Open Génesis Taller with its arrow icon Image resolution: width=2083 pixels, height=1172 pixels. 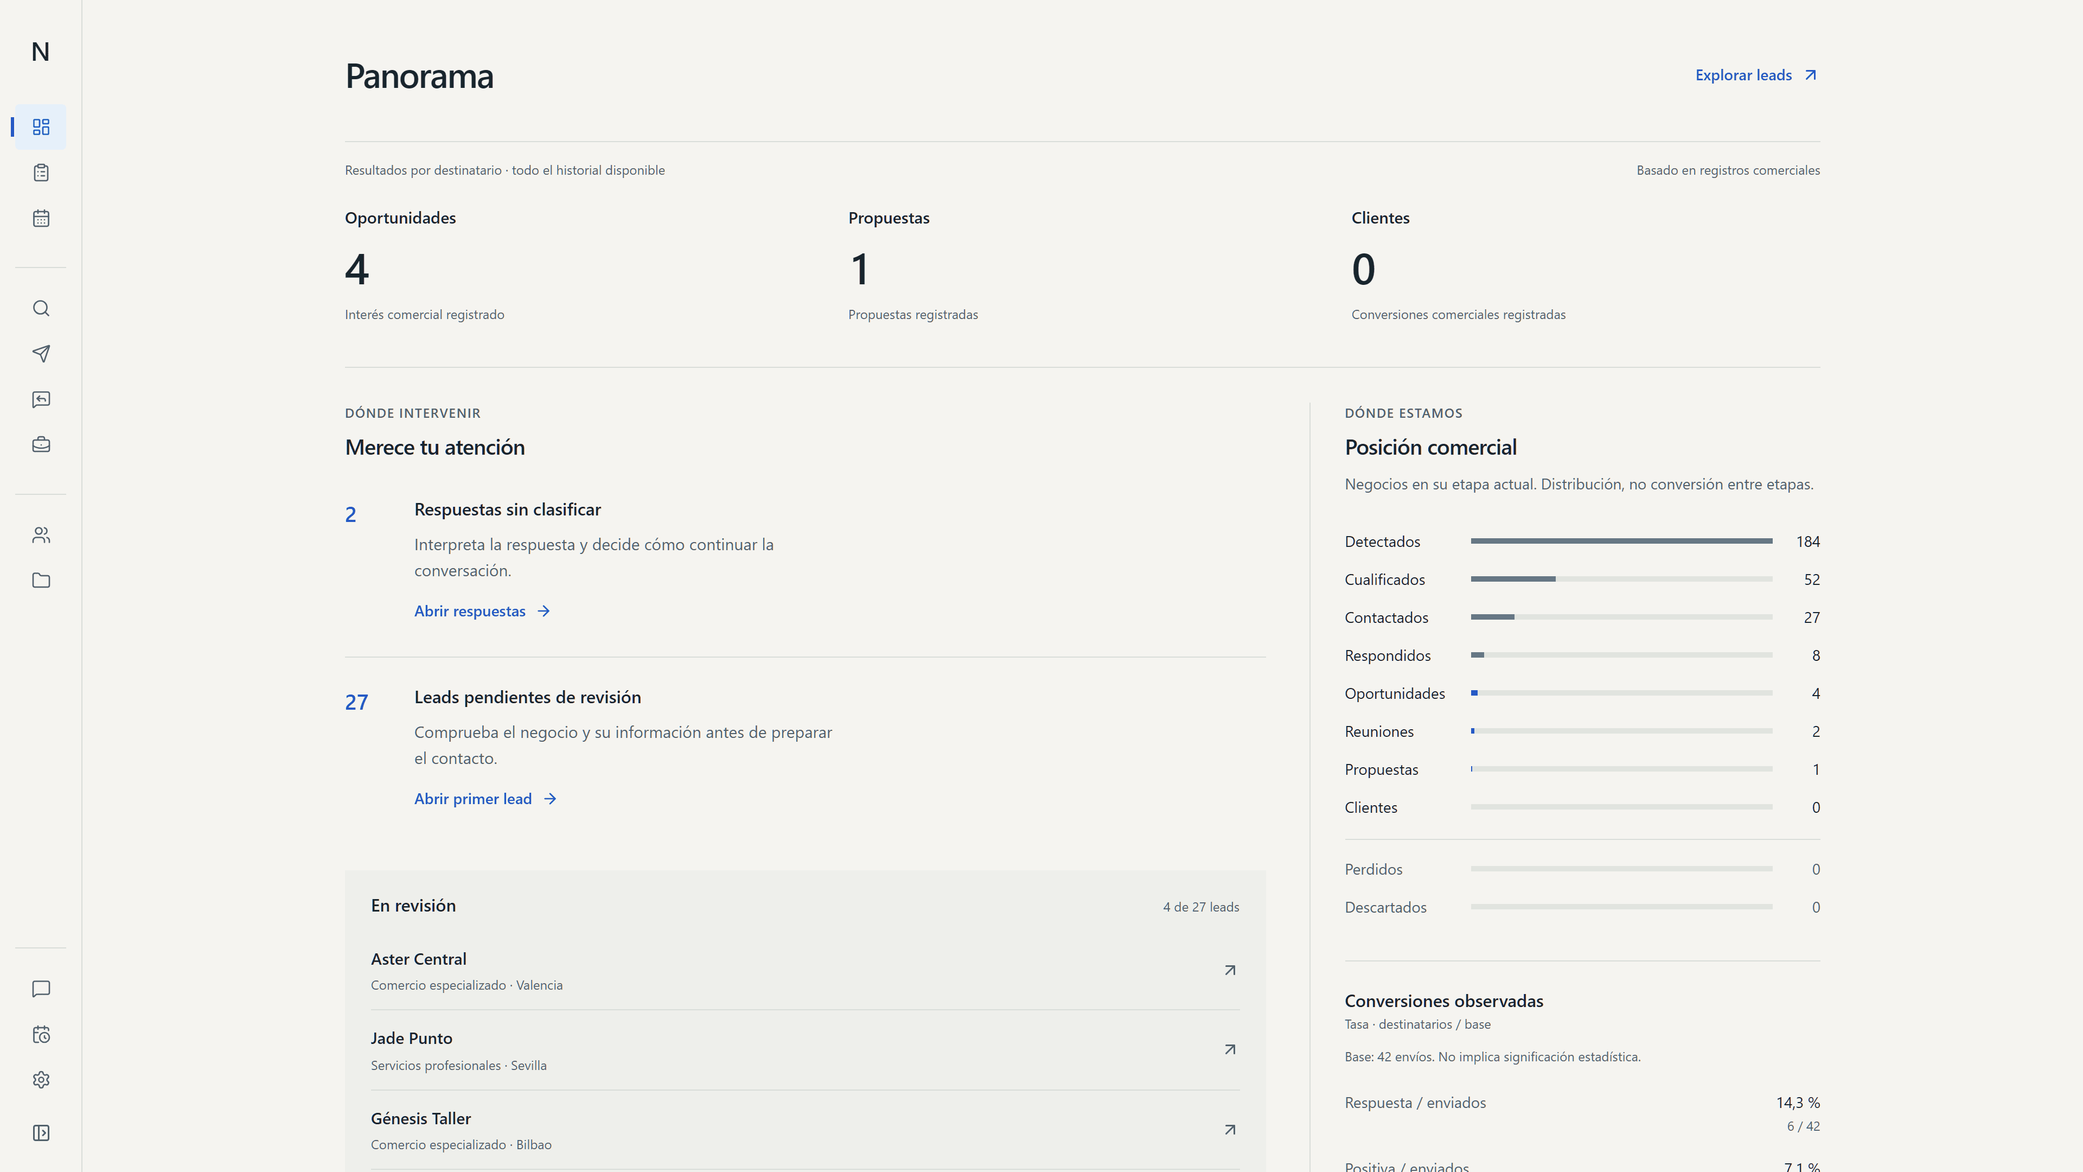click(1230, 1129)
